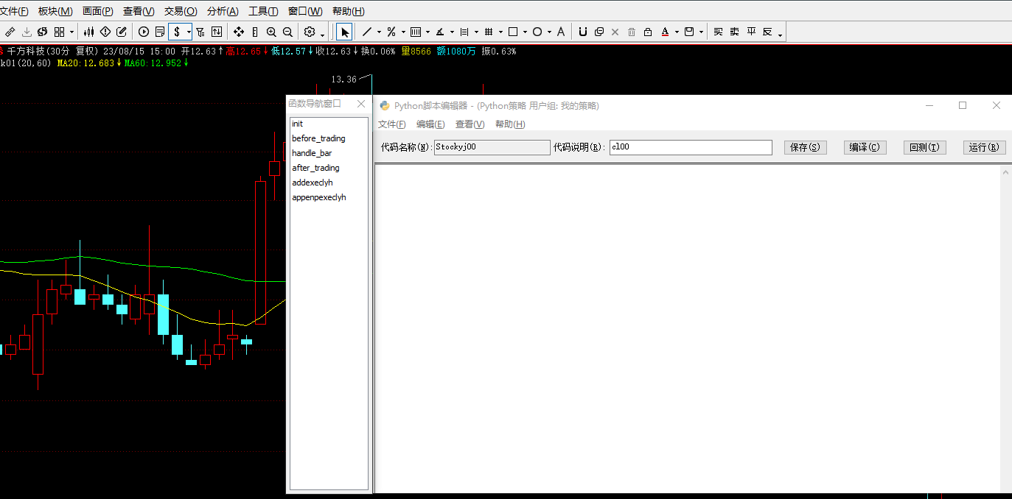Viewport: 1012px width, 499px height.
Task: Click the up-down sort arrows icon
Action: pyautogui.click(x=217, y=32)
